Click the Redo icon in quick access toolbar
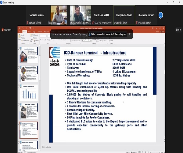 click(x=26, y=28)
